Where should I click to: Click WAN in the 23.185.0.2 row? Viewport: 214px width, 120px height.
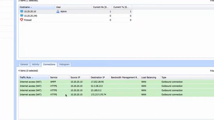pyautogui.click(x=144, y=90)
